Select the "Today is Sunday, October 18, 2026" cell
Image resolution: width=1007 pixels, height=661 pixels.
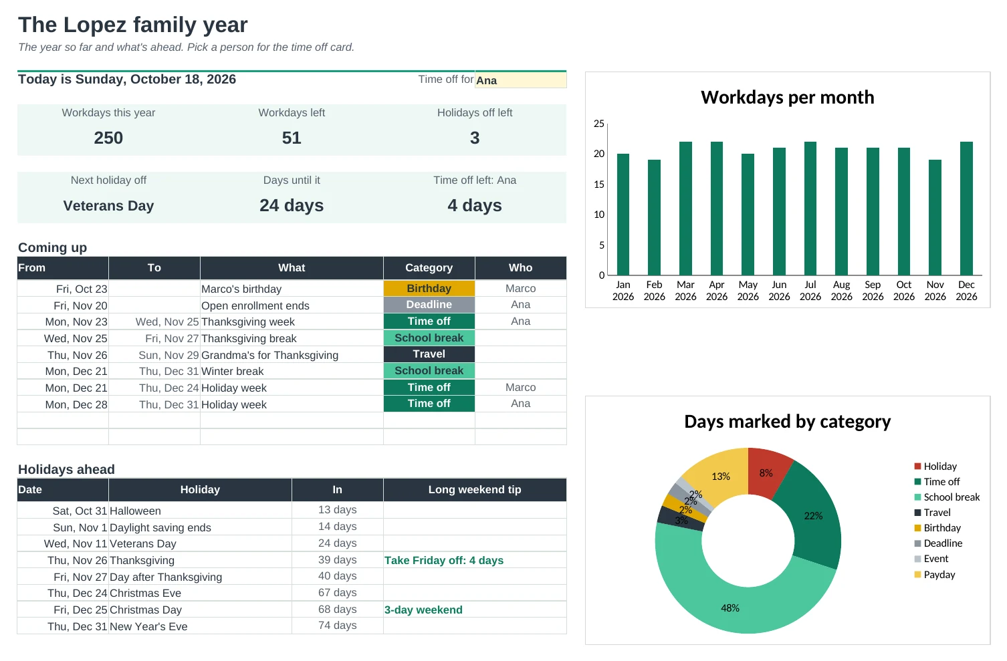[127, 80]
